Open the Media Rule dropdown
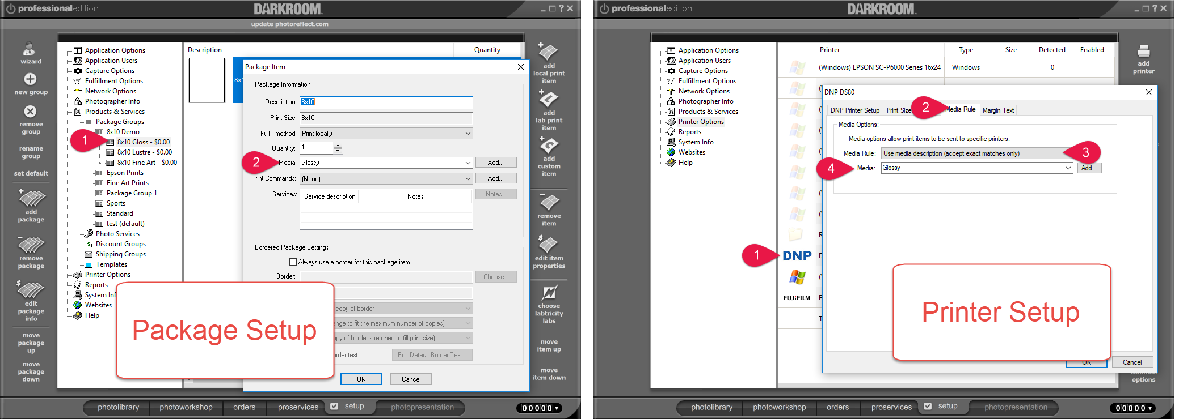1179x419 pixels. pyautogui.click(x=976, y=153)
